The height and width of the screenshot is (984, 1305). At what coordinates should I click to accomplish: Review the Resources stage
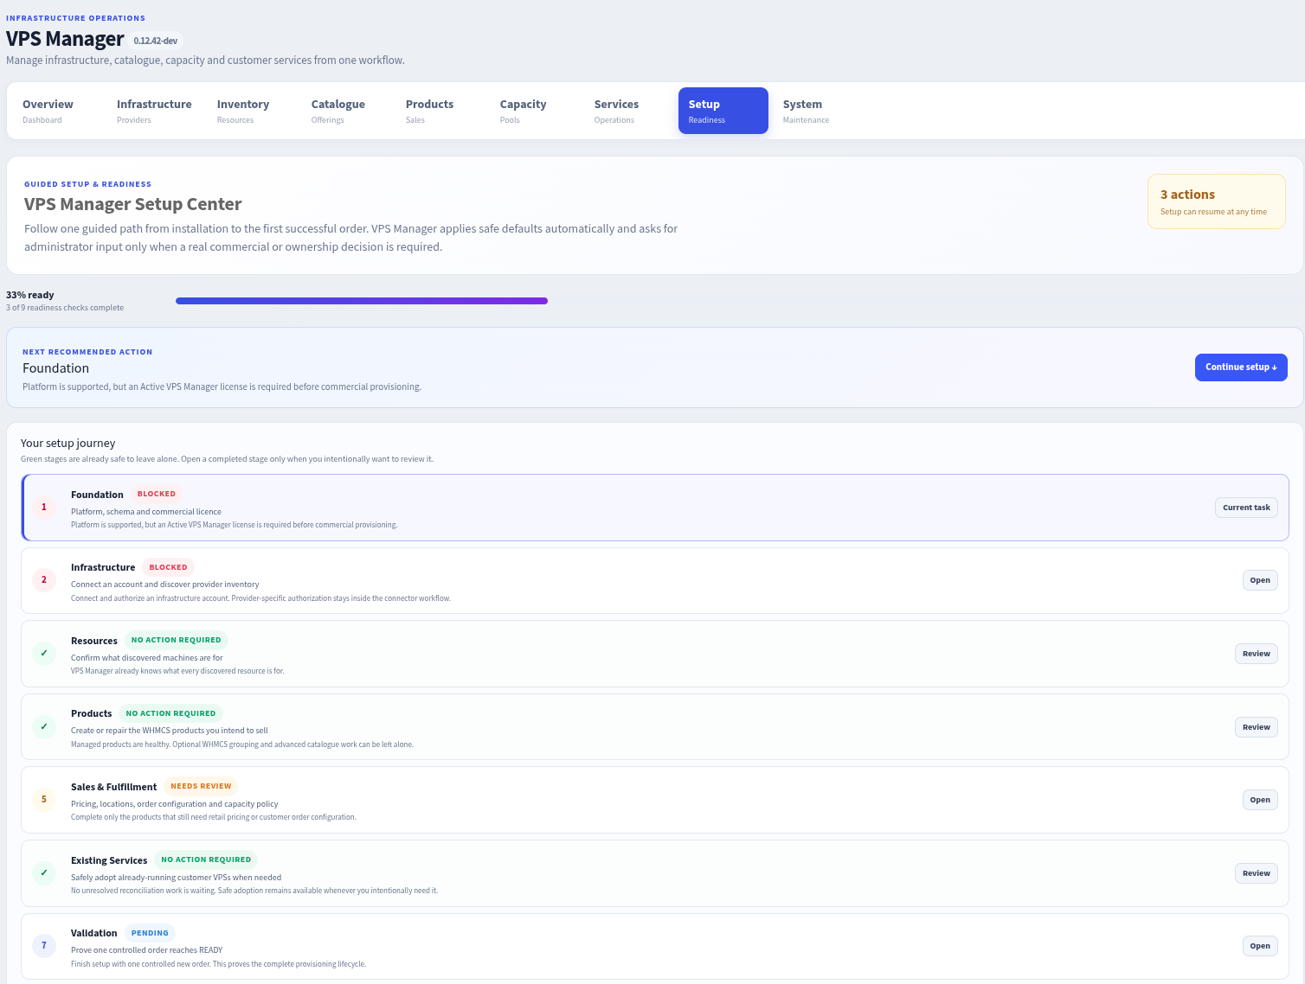click(x=1257, y=654)
